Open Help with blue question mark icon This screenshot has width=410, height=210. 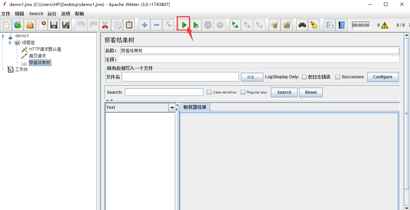(341, 25)
